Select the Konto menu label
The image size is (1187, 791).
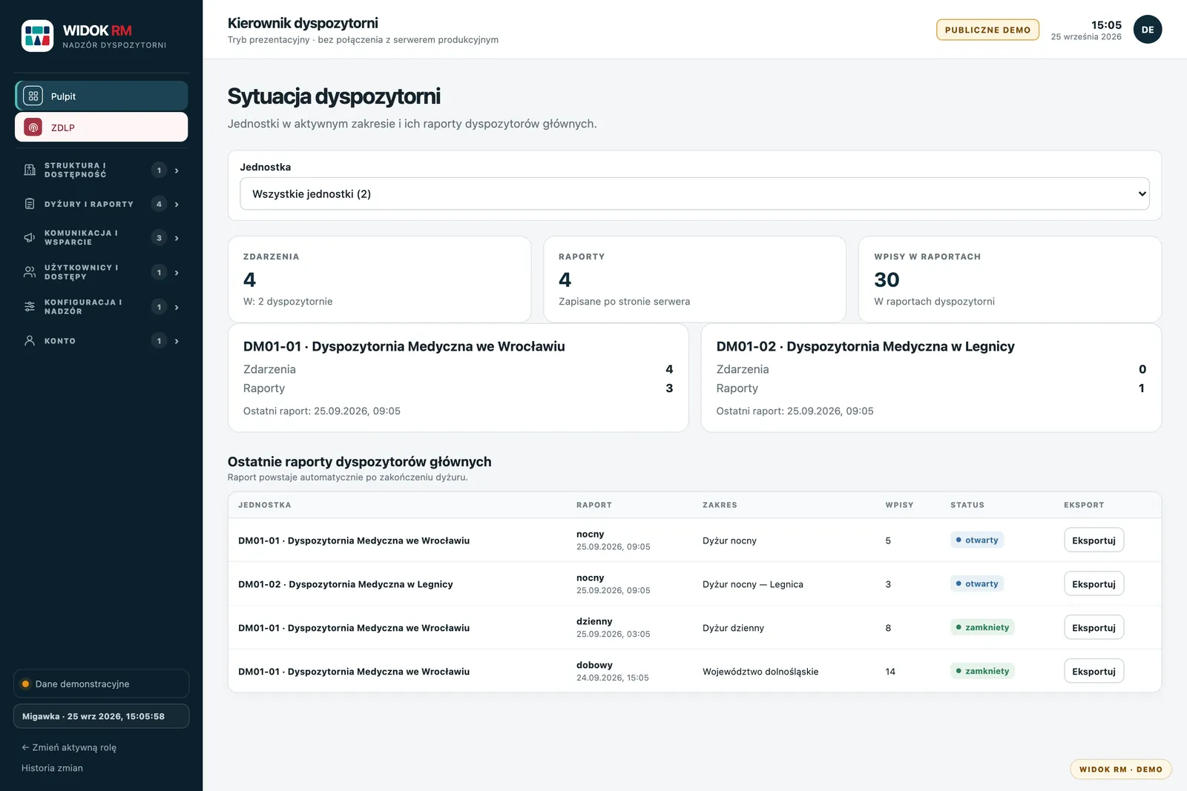coord(60,341)
